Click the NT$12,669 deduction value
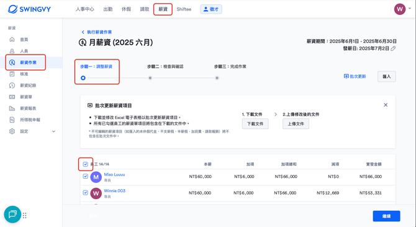This screenshot has height=227, width=416. point(328,193)
